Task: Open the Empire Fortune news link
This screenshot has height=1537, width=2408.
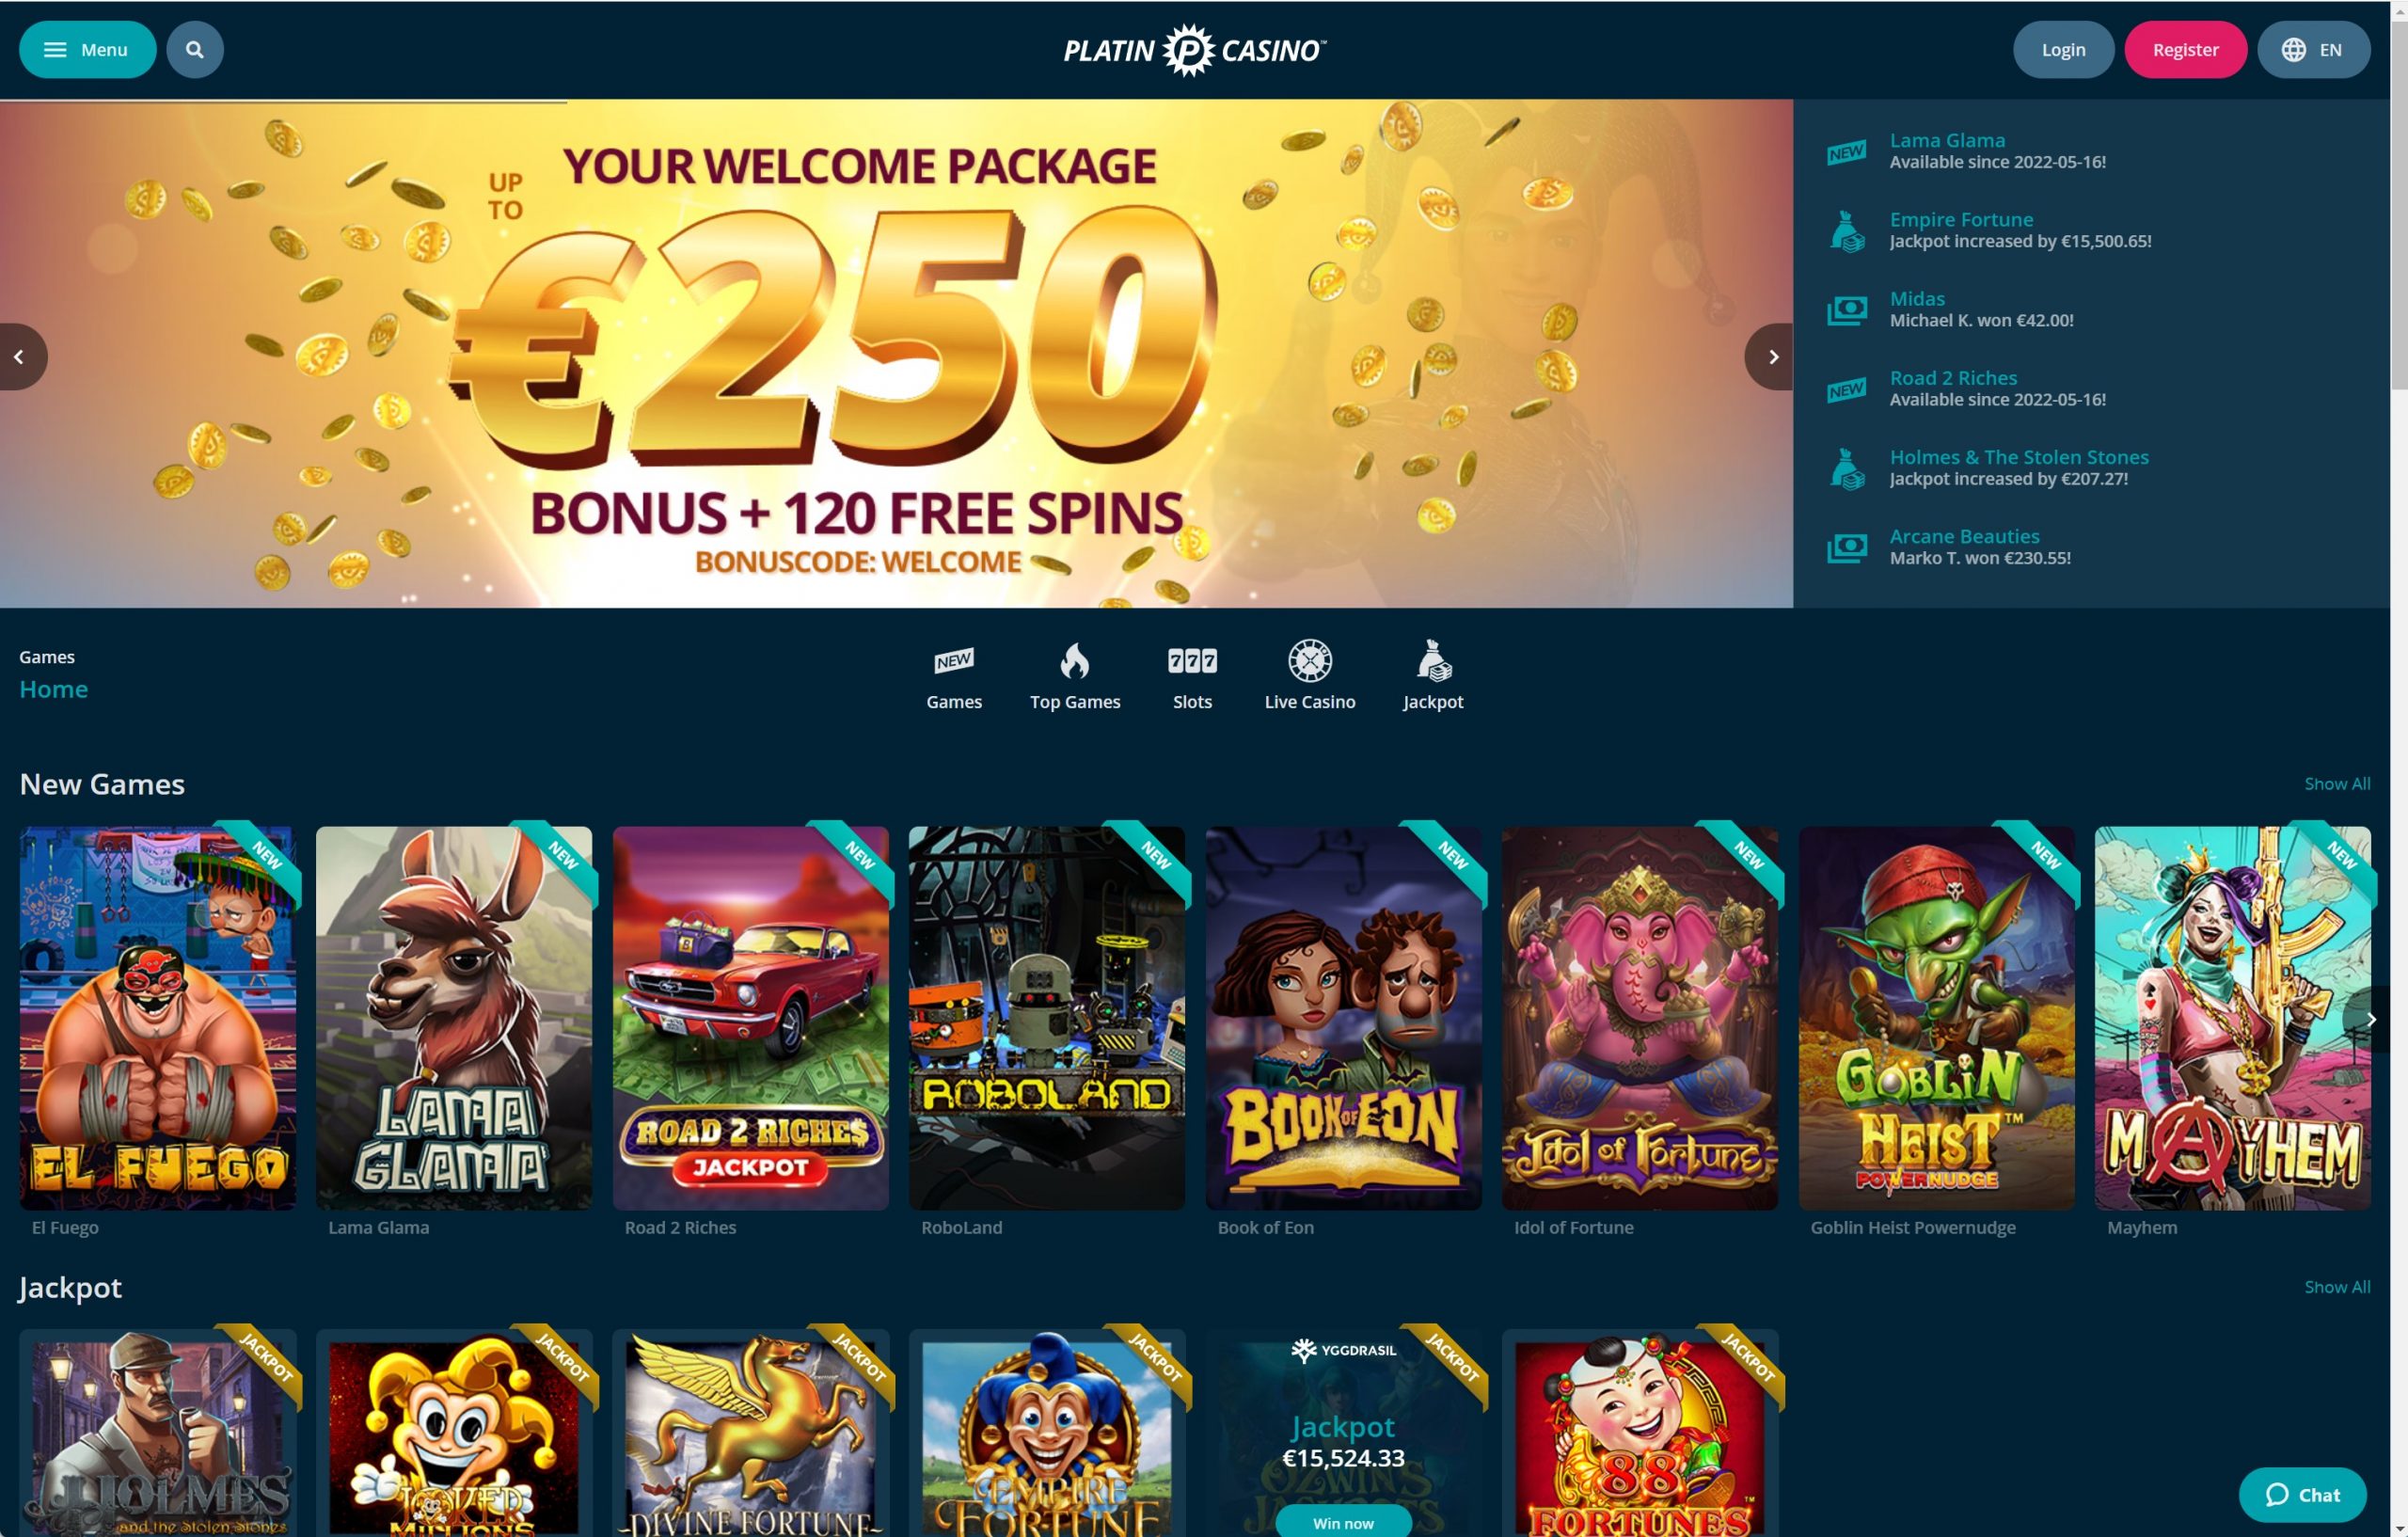Action: point(1961,219)
